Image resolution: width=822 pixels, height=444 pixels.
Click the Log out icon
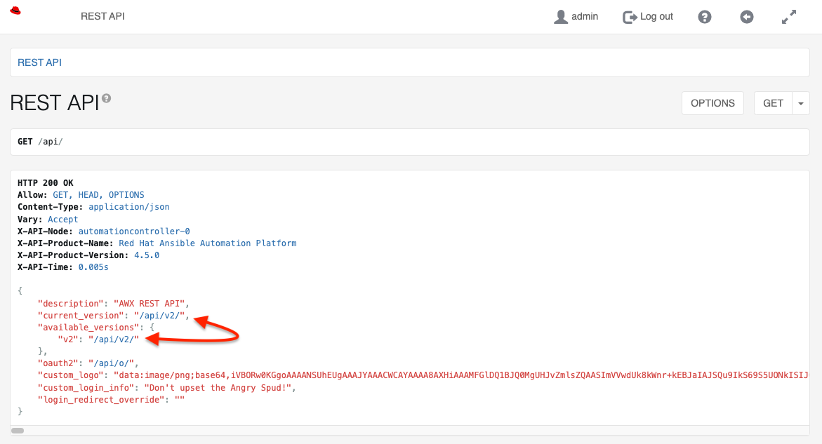pos(630,18)
